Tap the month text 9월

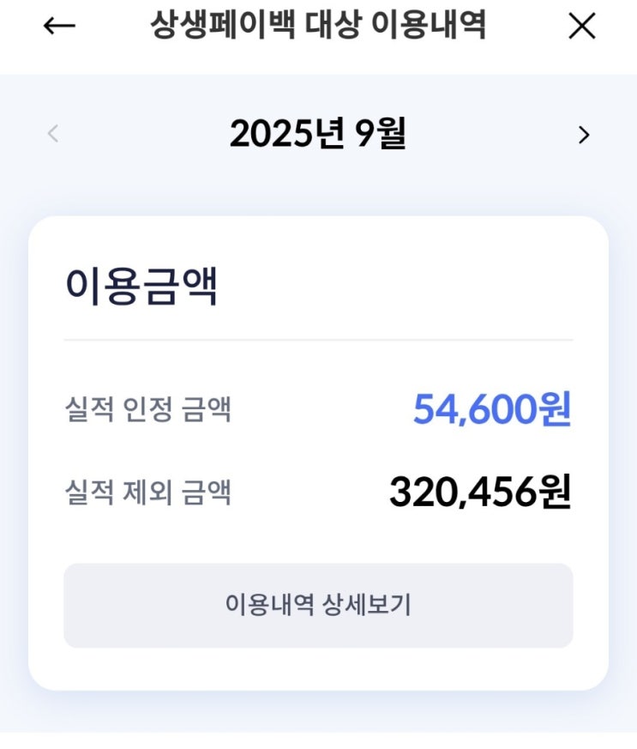[x=382, y=135]
